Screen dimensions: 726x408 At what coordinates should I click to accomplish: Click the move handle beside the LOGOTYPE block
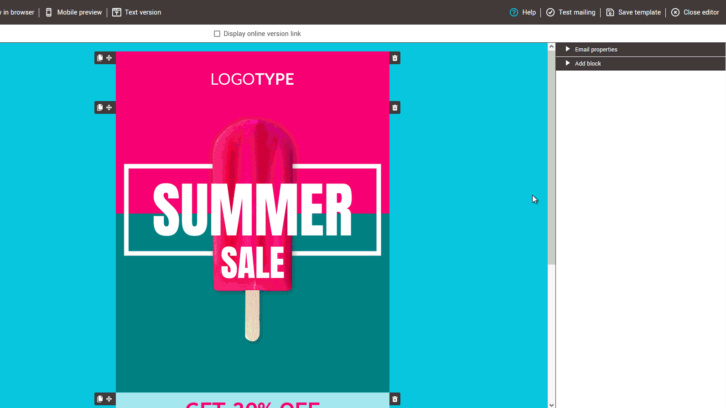point(109,58)
